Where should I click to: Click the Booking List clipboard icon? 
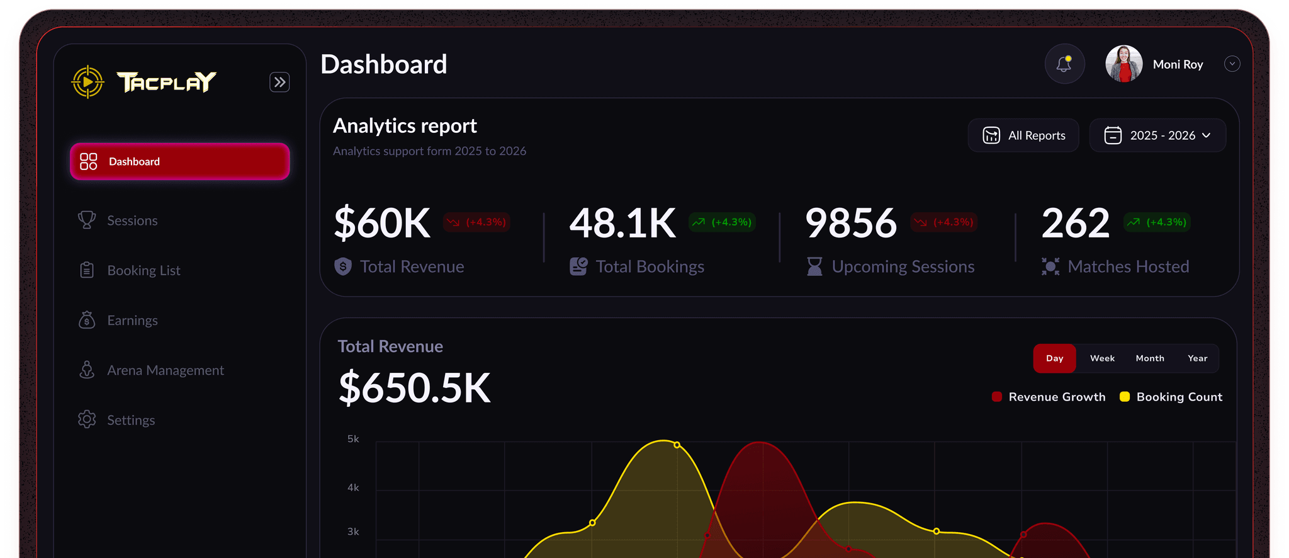tap(87, 270)
